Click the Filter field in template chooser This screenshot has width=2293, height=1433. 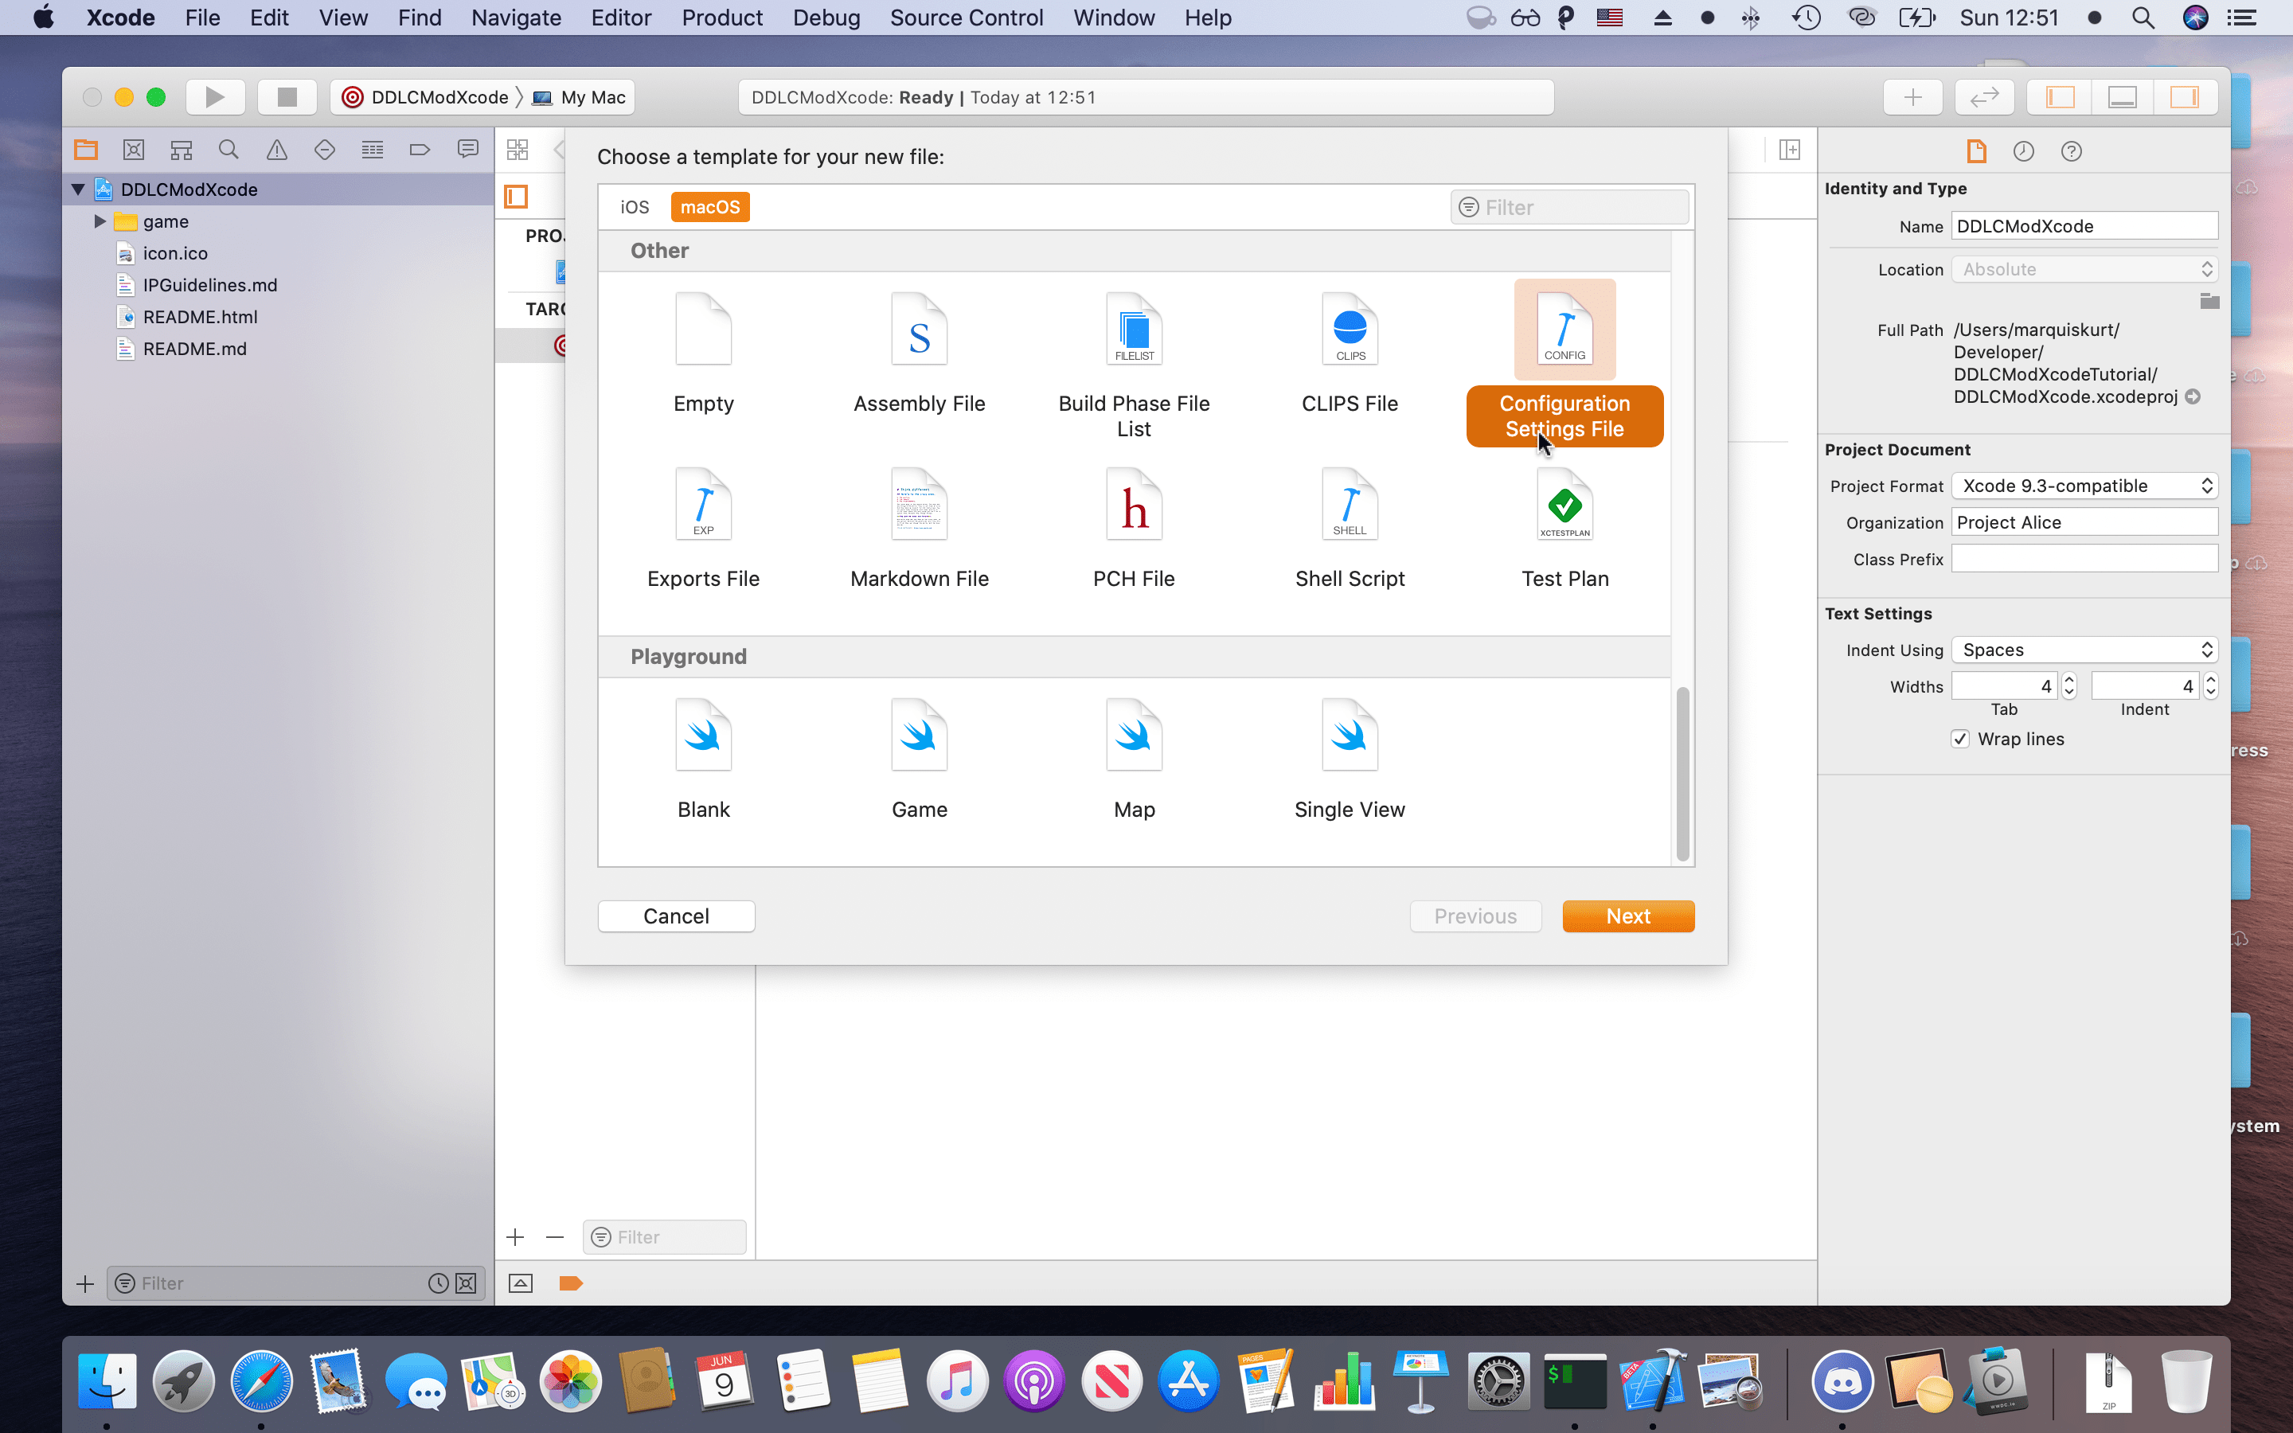1570,205
